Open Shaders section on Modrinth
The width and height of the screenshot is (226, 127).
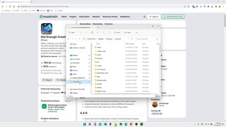[96, 17]
